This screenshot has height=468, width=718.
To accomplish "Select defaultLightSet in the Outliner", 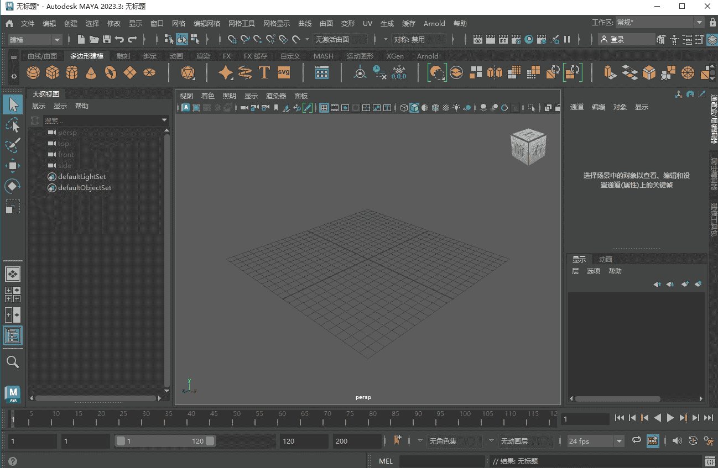I will (82, 177).
